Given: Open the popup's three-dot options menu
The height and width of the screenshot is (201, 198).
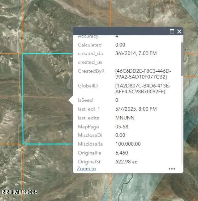Looking at the screenshot, I should 172,169.
